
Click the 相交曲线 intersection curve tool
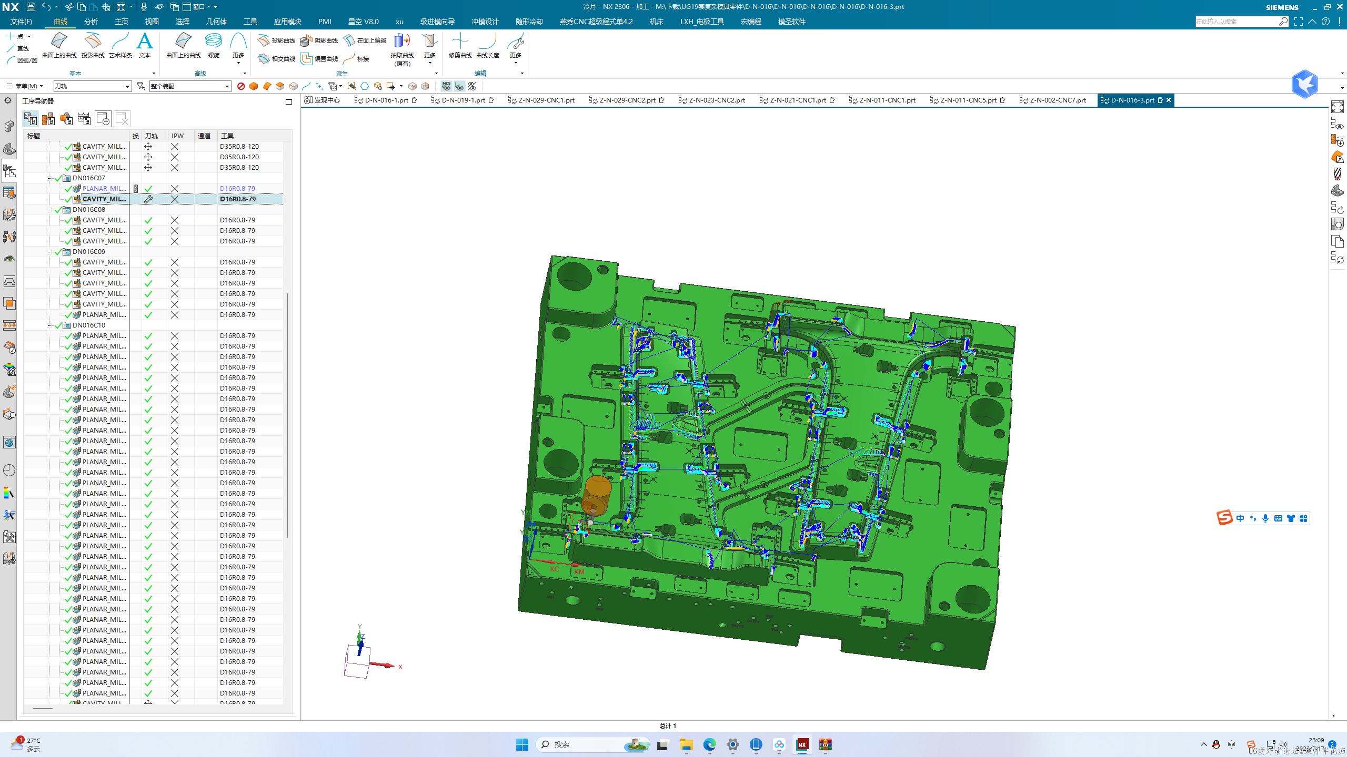coord(277,59)
